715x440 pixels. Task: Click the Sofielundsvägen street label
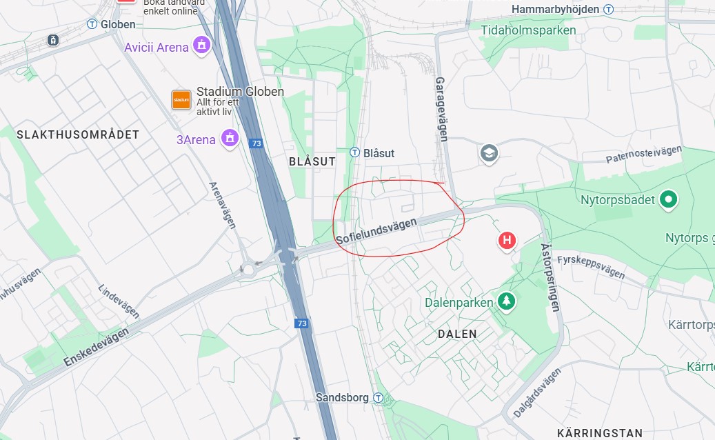(x=376, y=231)
